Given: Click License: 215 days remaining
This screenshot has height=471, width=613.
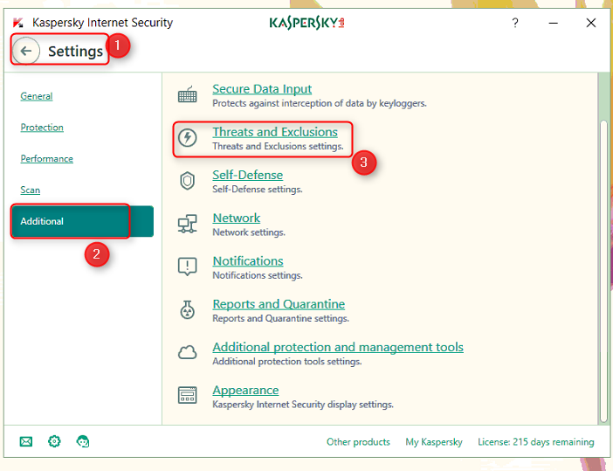Looking at the screenshot, I should (x=536, y=442).
